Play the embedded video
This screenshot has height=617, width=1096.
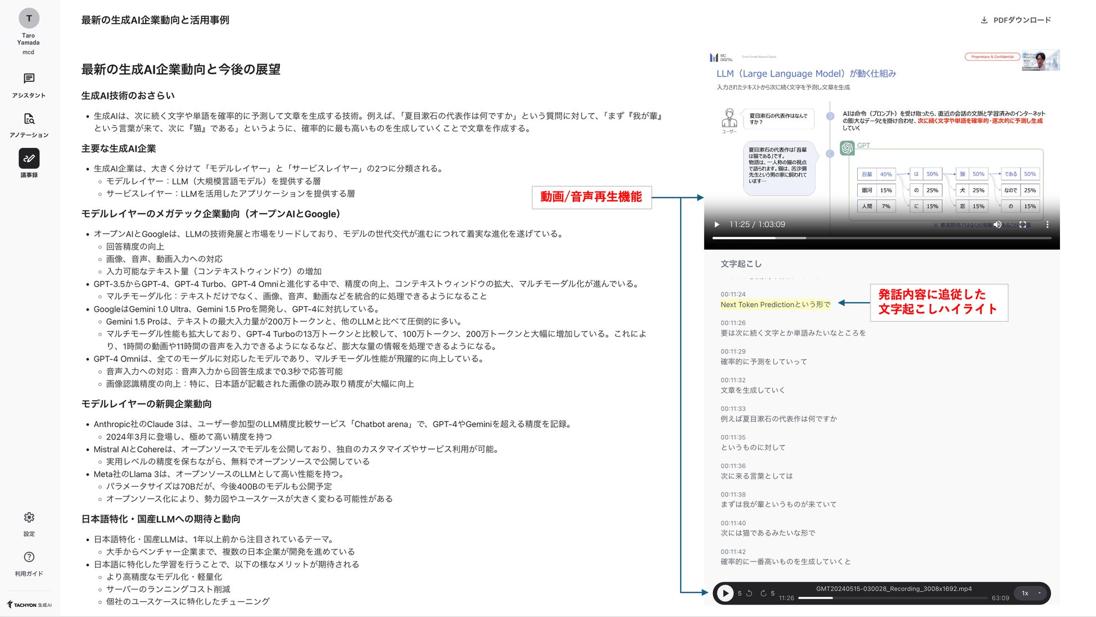point(717,224)
